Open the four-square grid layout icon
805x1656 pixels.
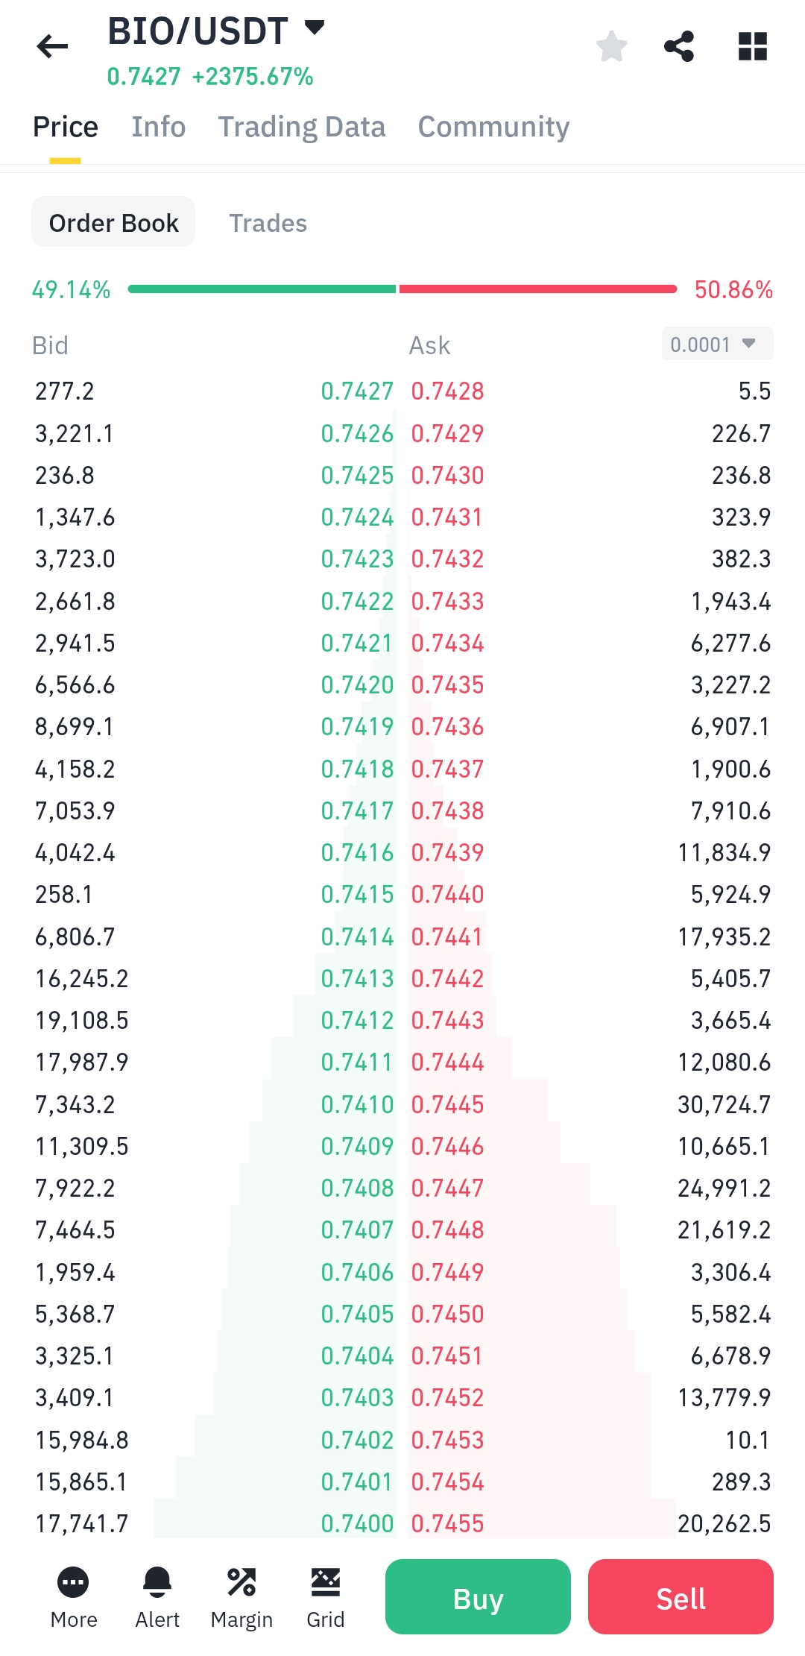click(x=752, y=46)
